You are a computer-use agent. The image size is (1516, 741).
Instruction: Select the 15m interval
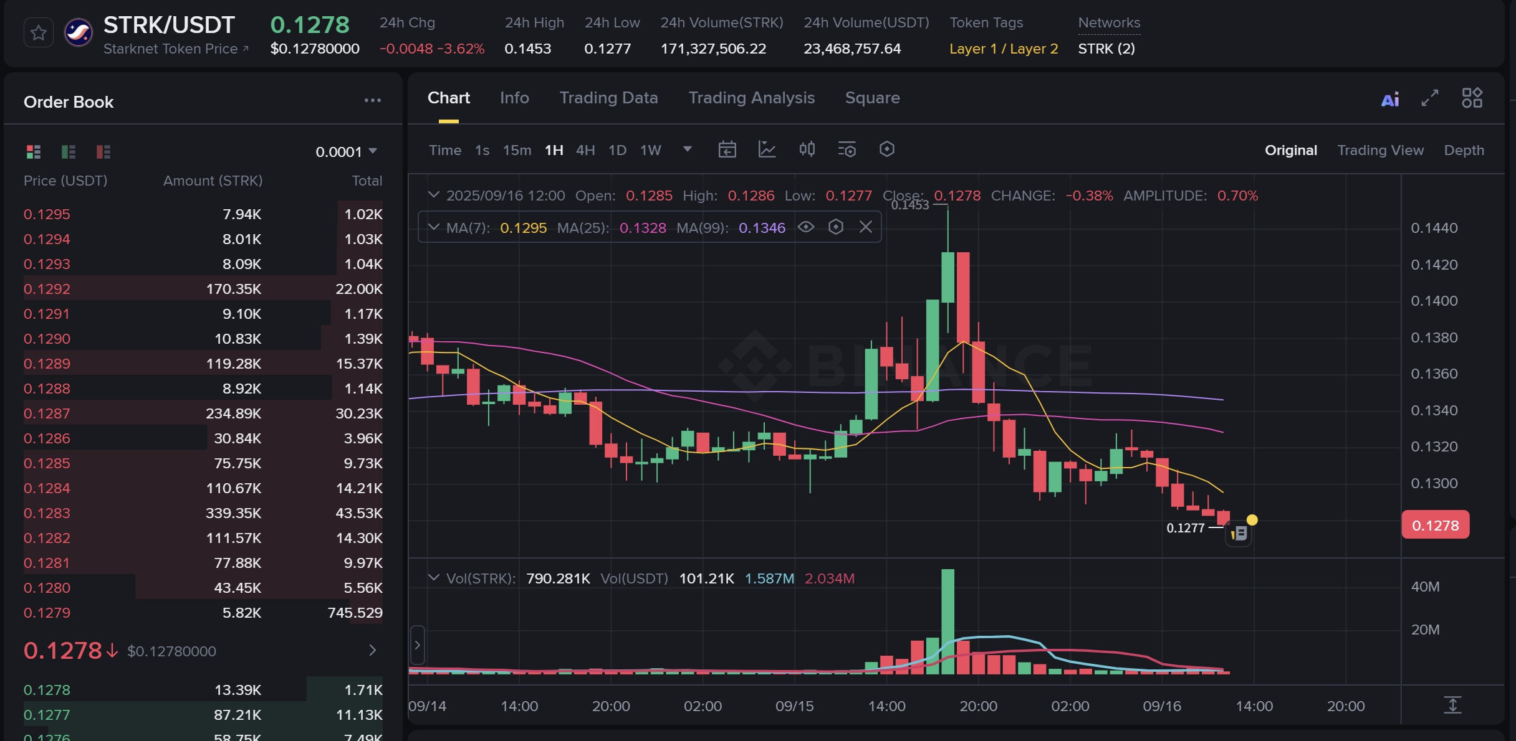coord(517,150)
